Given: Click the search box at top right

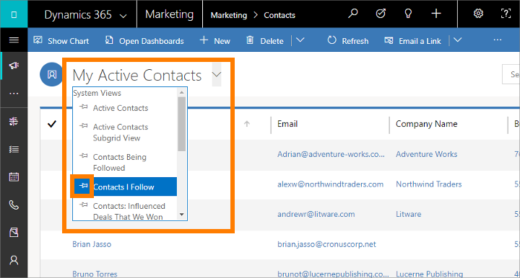Looking at the screenshot, I should [x=511, y=74].
